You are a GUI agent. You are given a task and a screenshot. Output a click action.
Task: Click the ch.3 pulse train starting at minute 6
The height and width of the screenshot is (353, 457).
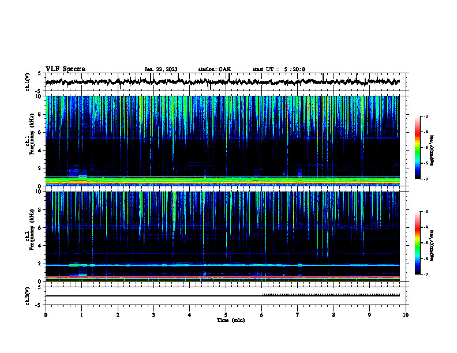(331, 295)
